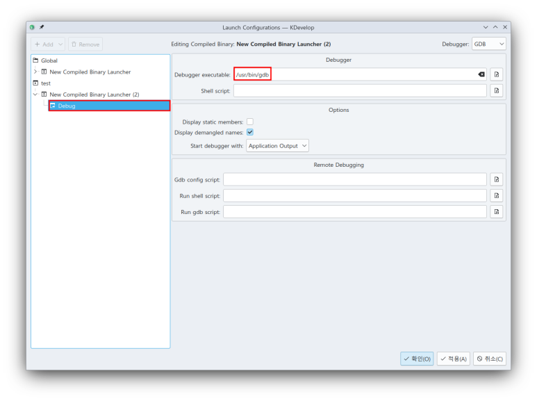
Task: Expand first New Compiled Binary Launcher
Action: 35,72
